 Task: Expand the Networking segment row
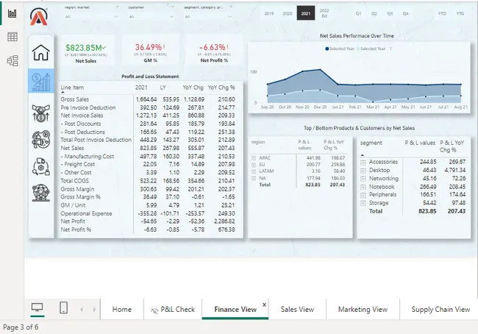point(363,179)
